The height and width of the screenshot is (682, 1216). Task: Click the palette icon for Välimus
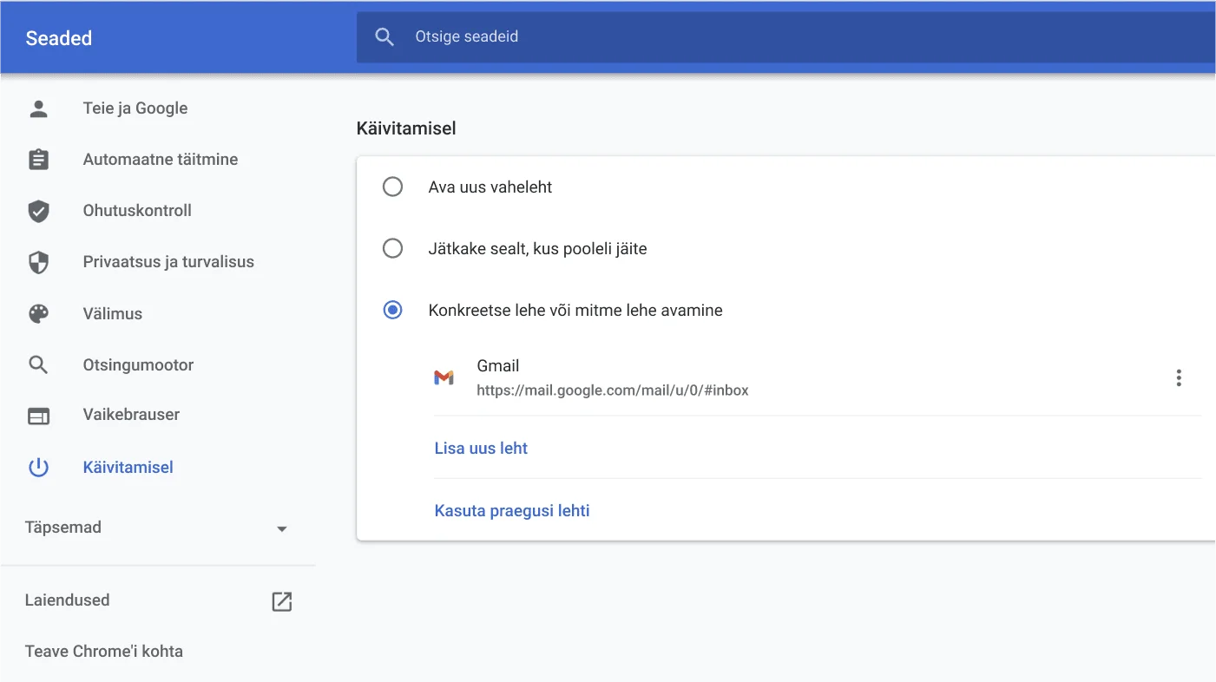pos(38,313)
